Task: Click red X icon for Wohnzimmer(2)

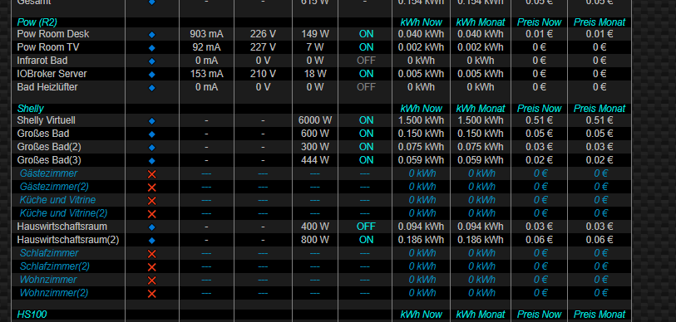Action: click(152, 294)
